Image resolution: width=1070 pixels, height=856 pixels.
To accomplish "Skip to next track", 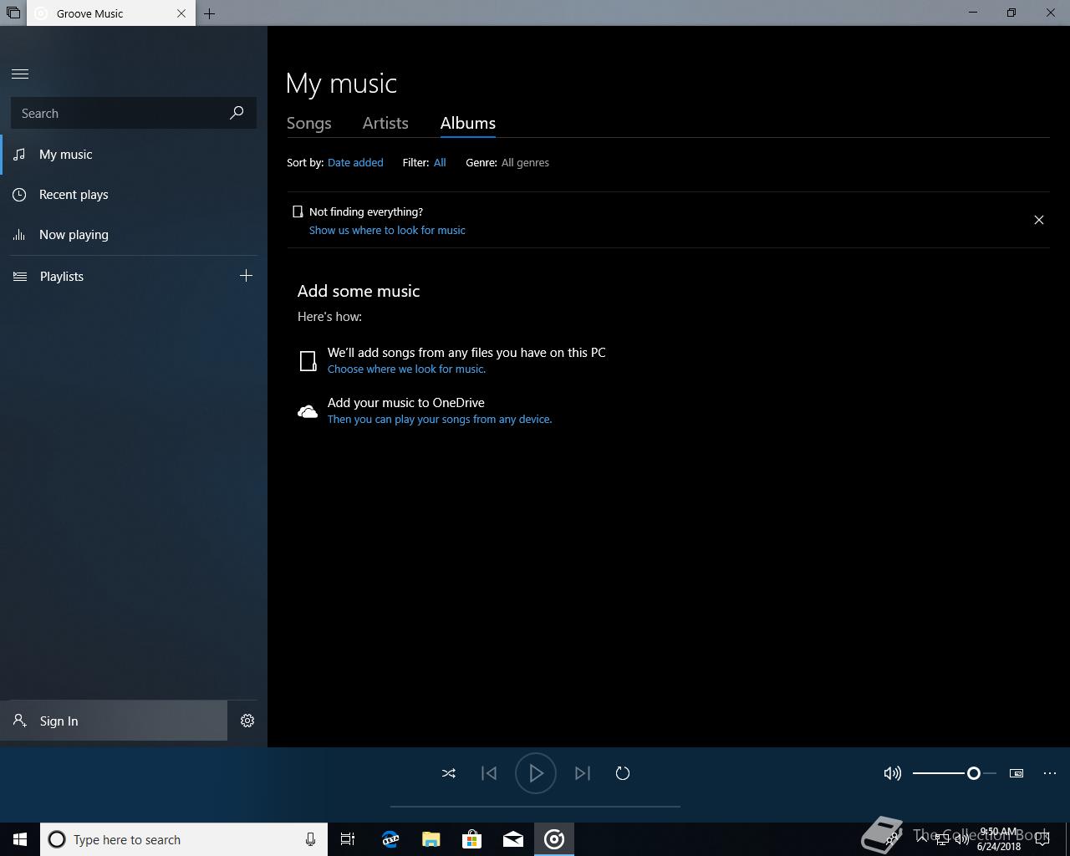I will pos(583,773).
